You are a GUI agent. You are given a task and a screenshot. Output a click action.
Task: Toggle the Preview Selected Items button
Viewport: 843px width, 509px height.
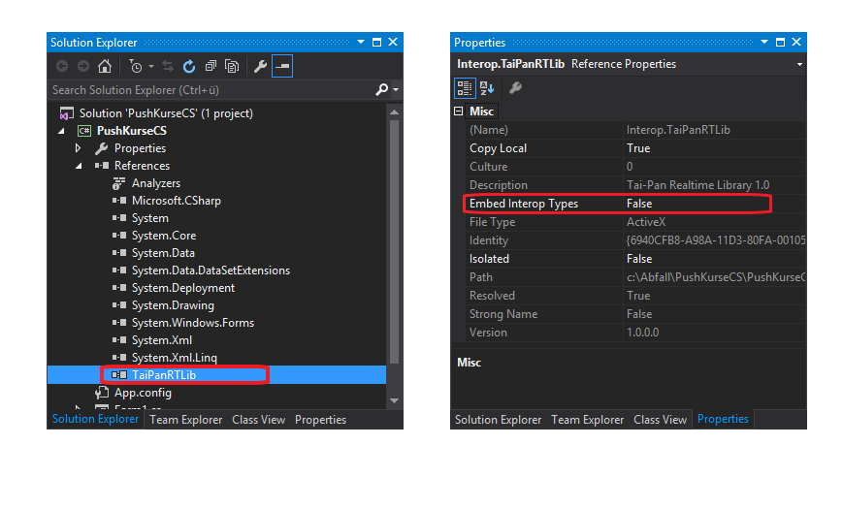coord(282,66)
